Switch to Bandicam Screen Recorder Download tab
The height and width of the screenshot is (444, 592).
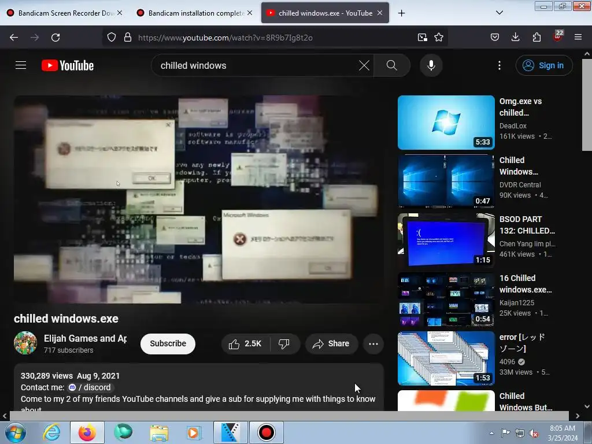click(64, 13)
